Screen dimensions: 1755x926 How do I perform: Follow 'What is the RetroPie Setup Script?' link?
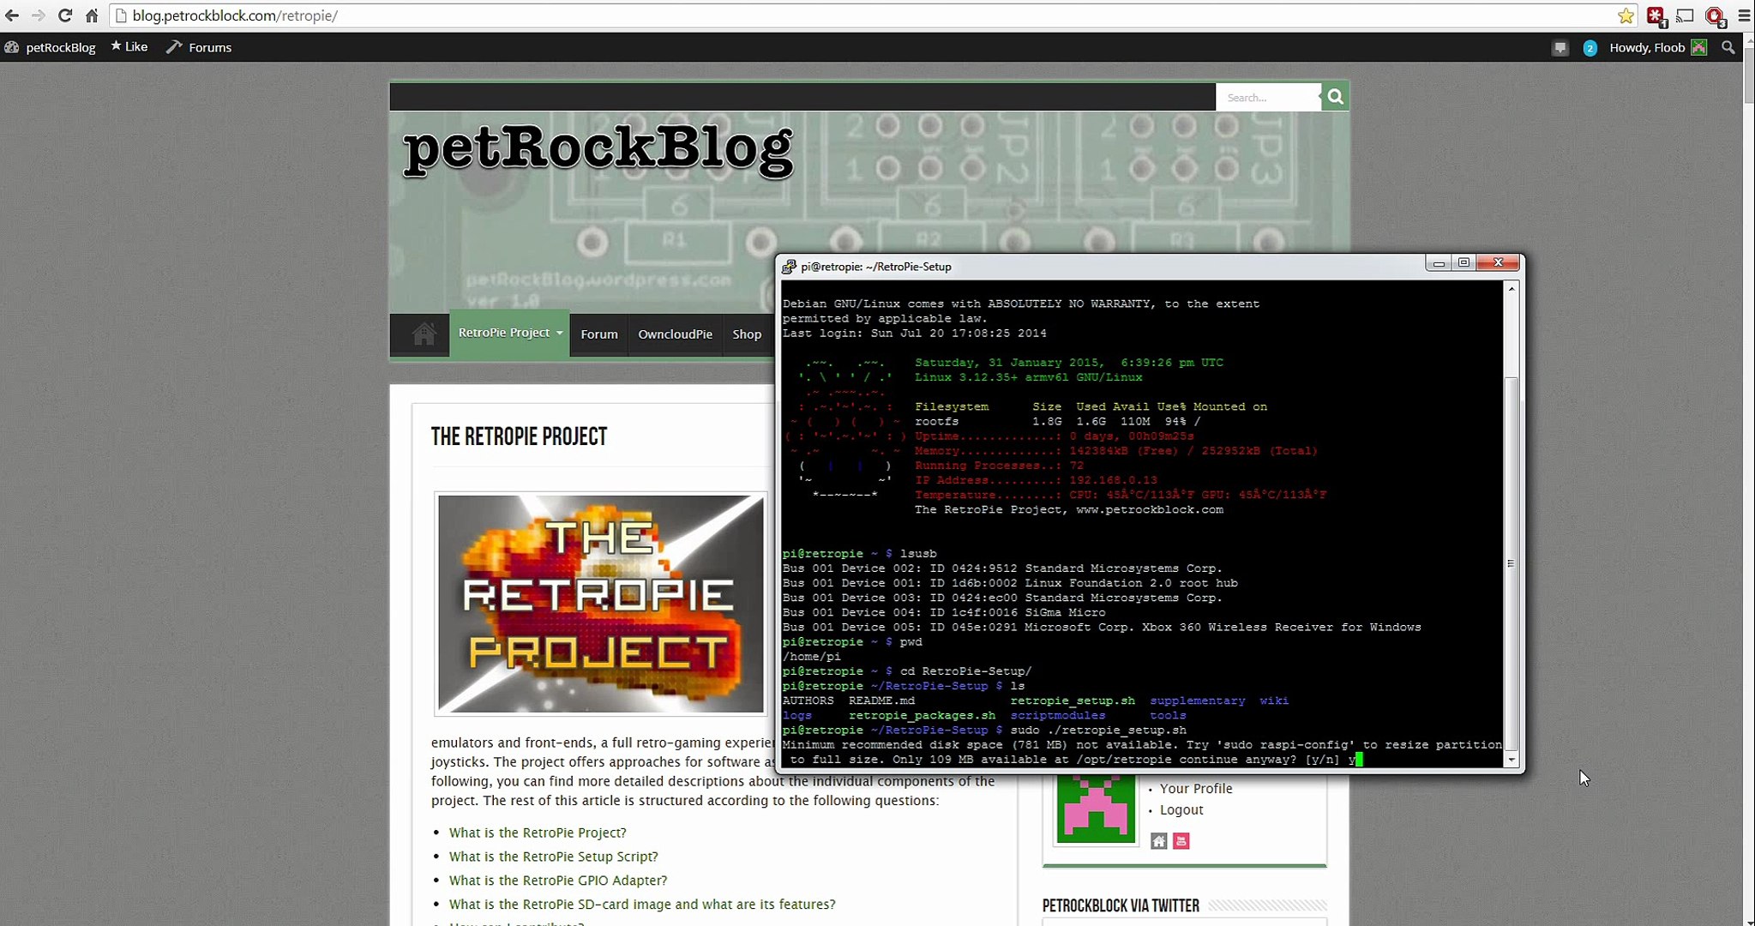(x=553, y=857)
